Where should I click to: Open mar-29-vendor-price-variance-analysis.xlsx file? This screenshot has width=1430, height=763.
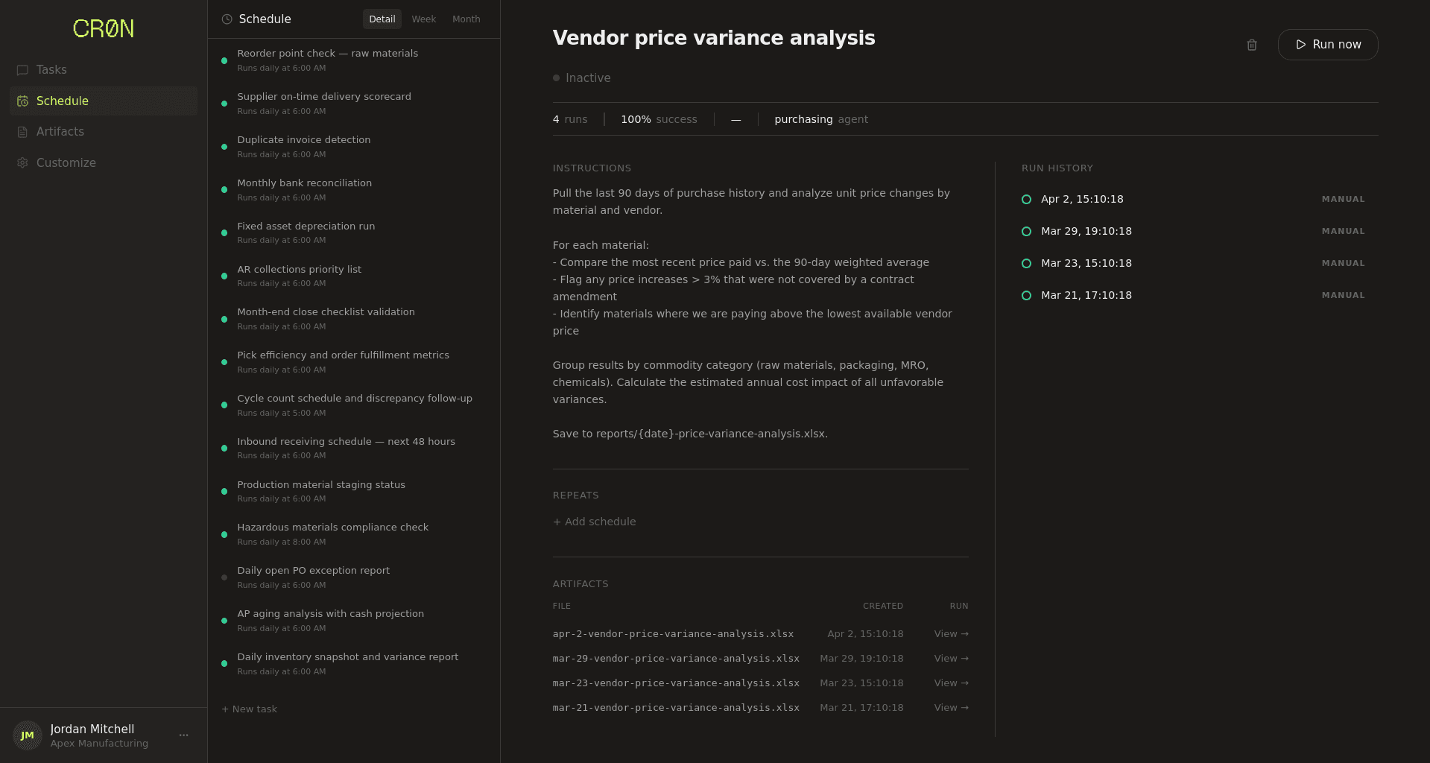click(676, 659)
